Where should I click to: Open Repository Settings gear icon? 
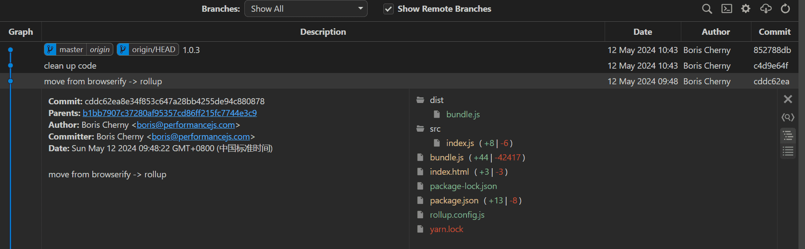click(x=746, y=9)
